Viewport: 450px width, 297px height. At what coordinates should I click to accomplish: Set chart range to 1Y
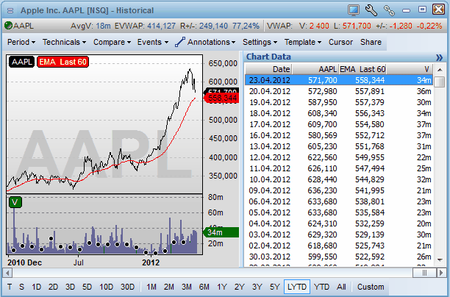tap(222, 287)
